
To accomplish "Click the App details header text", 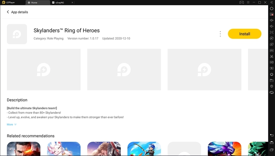I will coord(20,12).
